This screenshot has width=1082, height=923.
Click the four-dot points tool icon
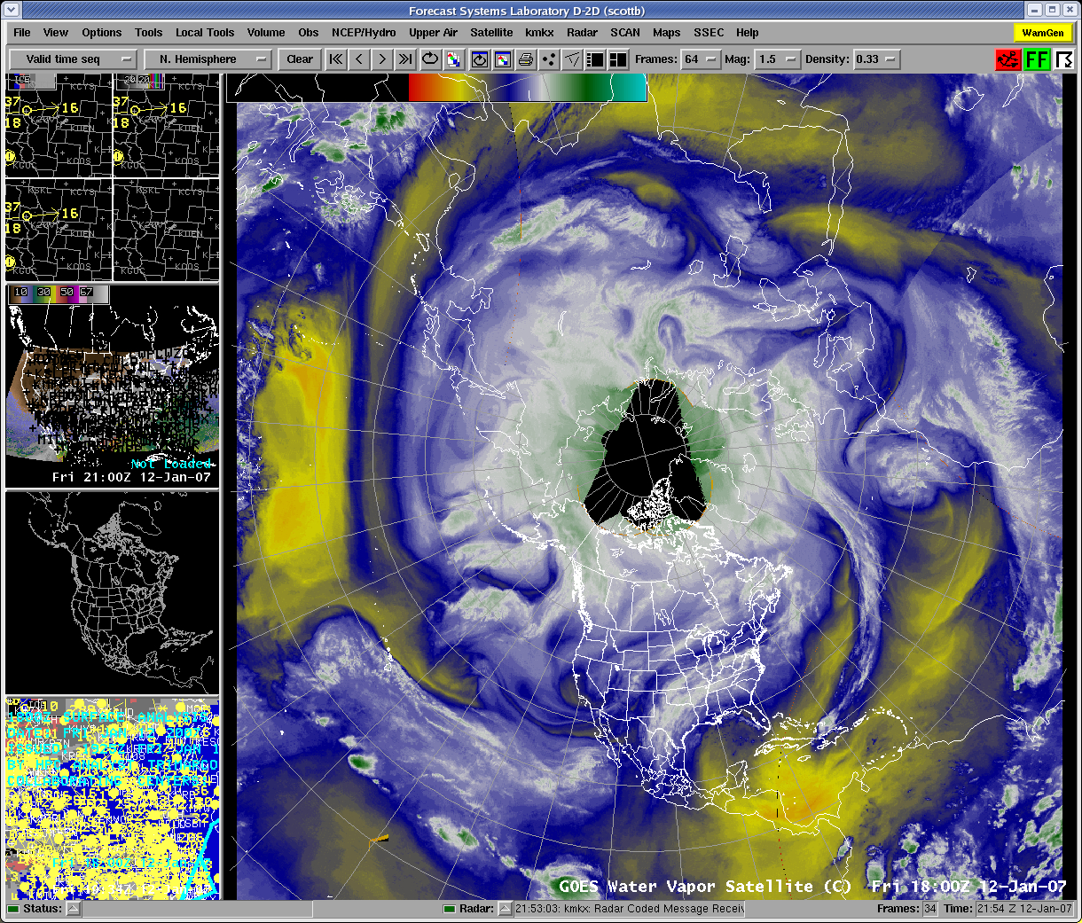click(x=549, y=59)
